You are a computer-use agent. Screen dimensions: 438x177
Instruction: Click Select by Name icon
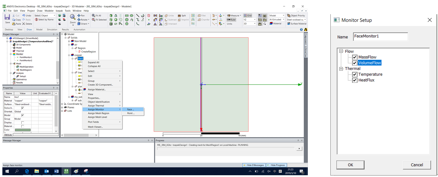[36, 20]
